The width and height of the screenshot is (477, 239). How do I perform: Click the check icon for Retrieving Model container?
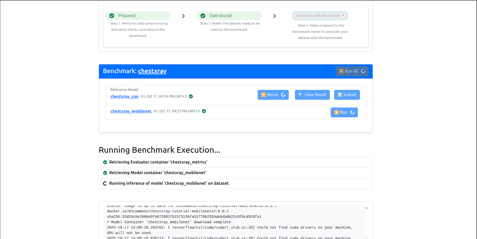(105, 173)
